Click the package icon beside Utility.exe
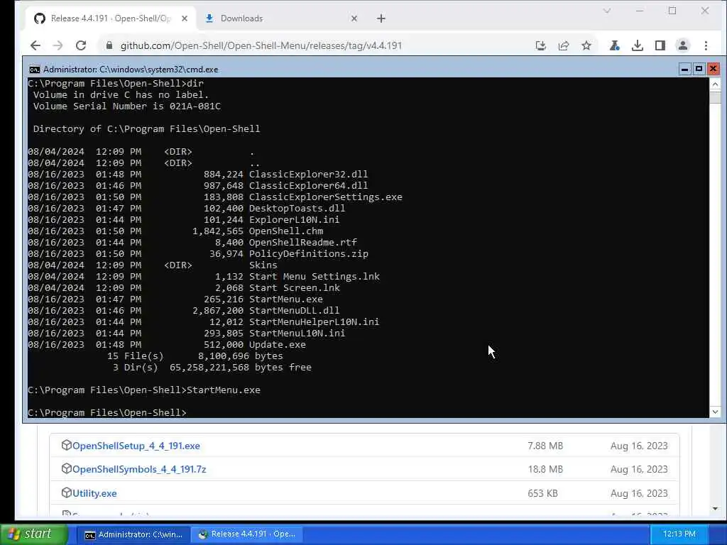 pos(66,492)
